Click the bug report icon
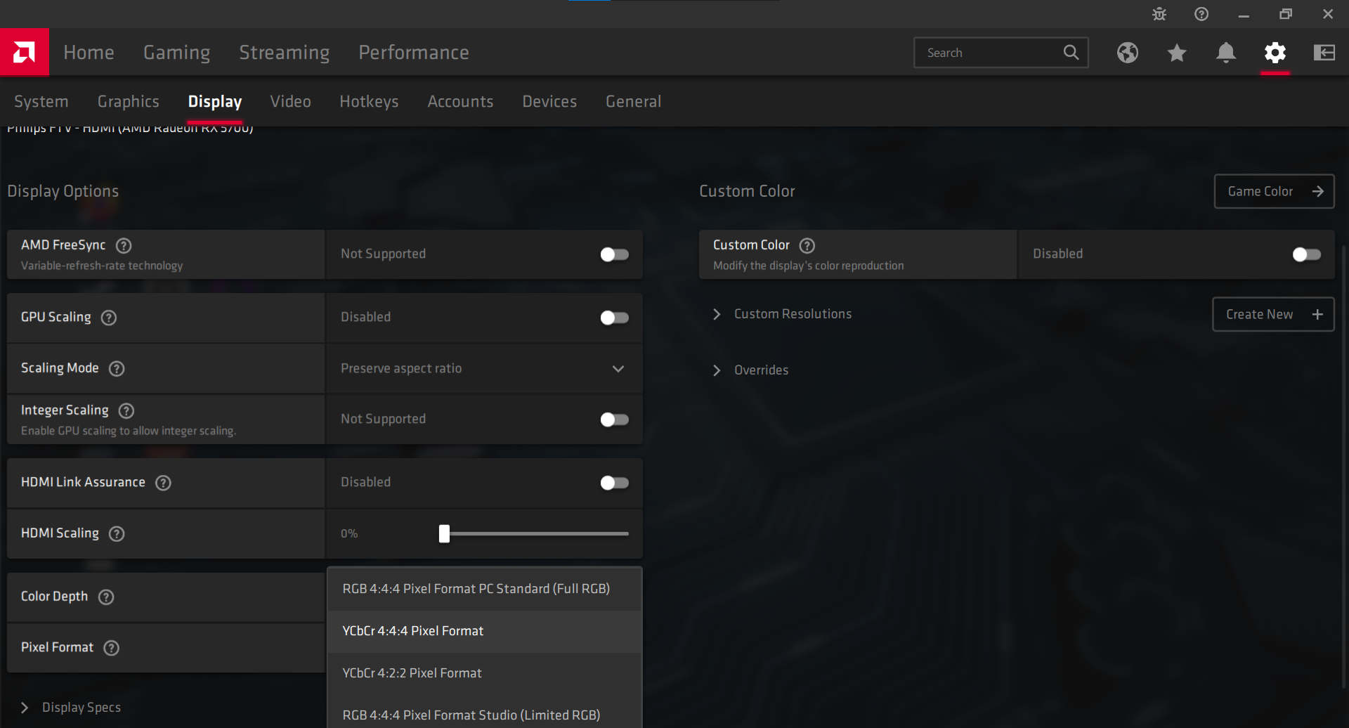Image resolution: width=1349 pixels, height=728 pixels. pyautogui.click(x=1159, y=13)
